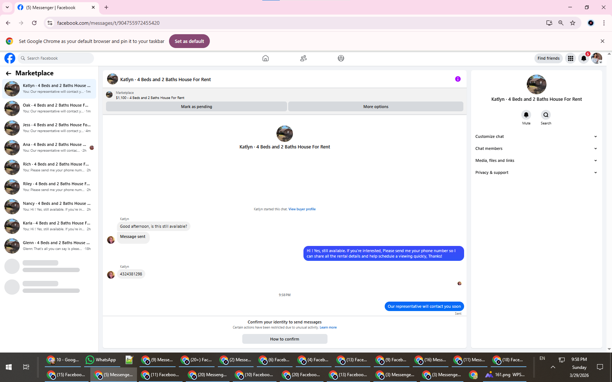612x382 pixels.
Task: Bookmark this tab with the star icon
Action: 573,23
